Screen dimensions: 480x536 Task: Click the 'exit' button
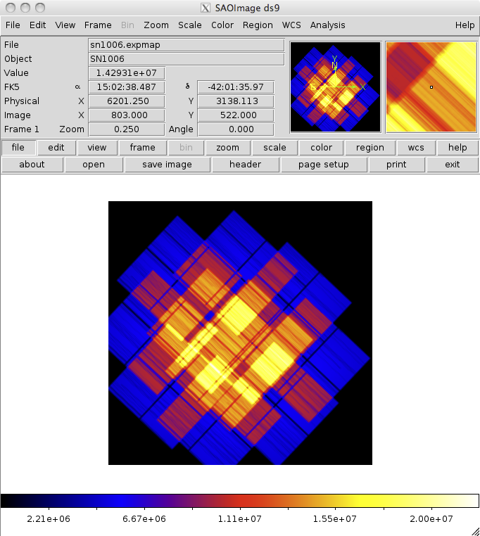pos(453,165)
